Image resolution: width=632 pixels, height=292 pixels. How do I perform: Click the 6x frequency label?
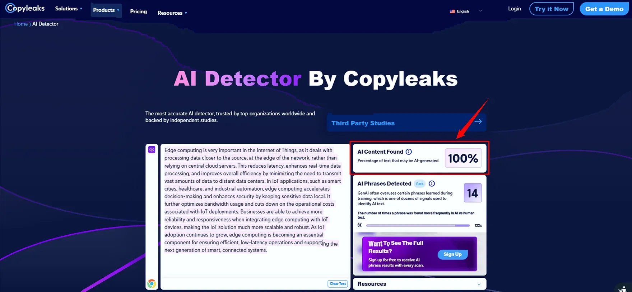pos(359,225)
